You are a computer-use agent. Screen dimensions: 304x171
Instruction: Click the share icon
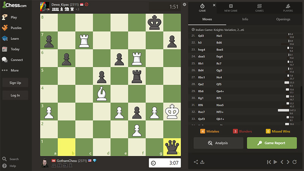[196, 162]
